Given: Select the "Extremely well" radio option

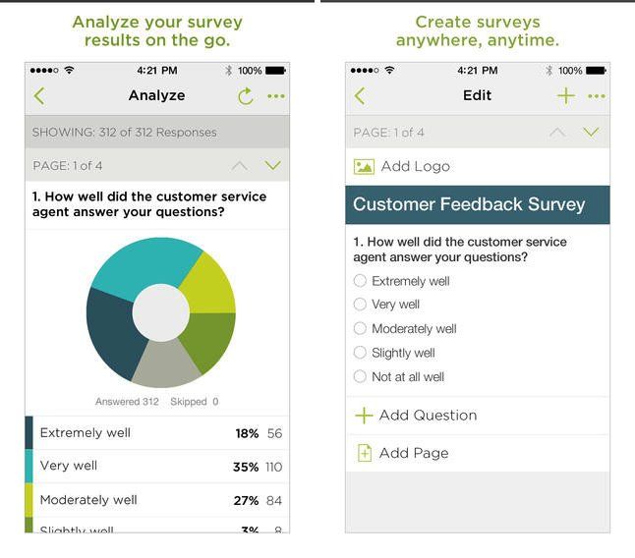Looking at the screenshot, I should [360, 281].
